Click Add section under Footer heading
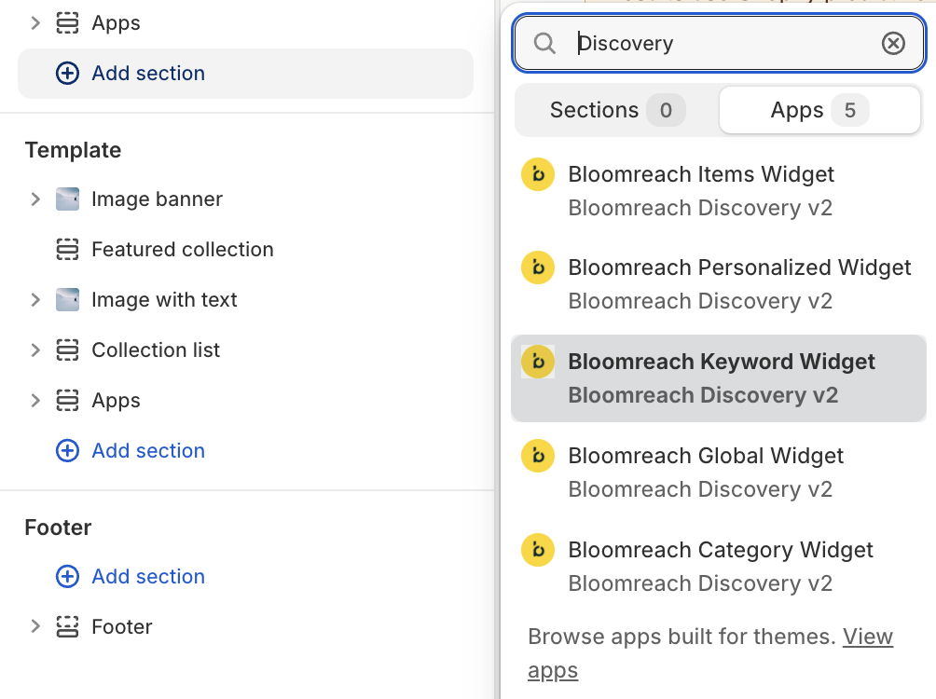The image size is (936, 699). 148,577
